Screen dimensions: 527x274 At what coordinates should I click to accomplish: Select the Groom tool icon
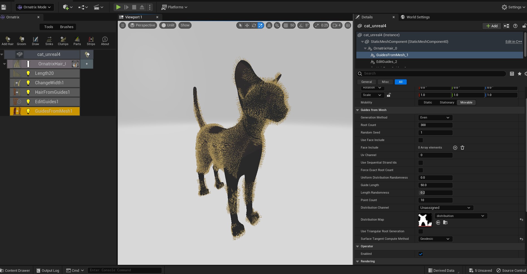pos(21,41)
